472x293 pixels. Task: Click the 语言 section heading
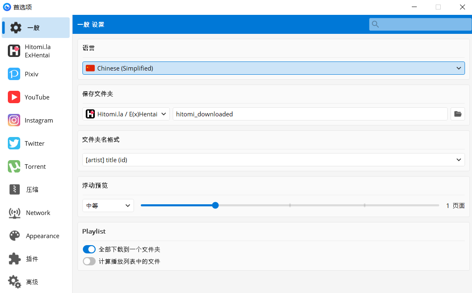(x=89, y=48)
